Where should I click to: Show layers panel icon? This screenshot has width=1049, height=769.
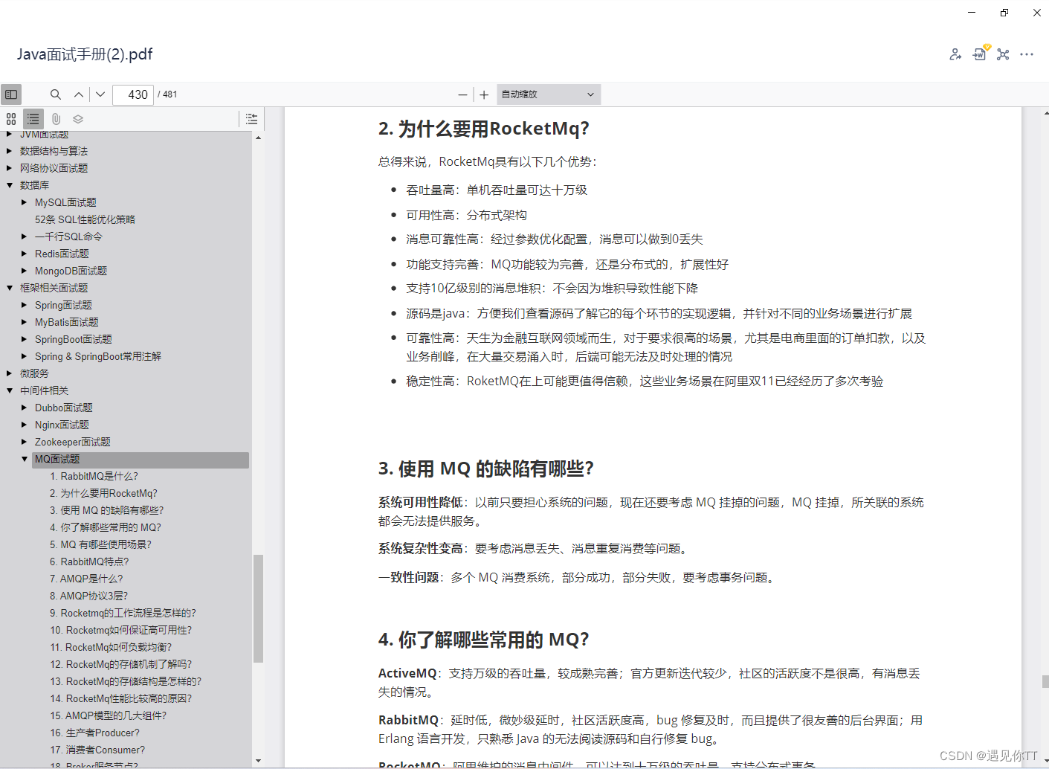(x=78, y=119)
